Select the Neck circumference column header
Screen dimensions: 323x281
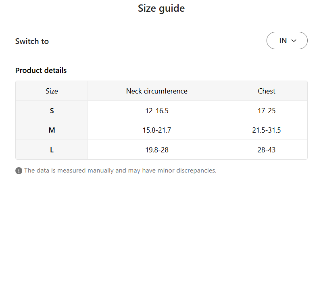coord(157,91)
